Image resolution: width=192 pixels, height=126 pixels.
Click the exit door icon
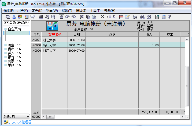[169, 17]
